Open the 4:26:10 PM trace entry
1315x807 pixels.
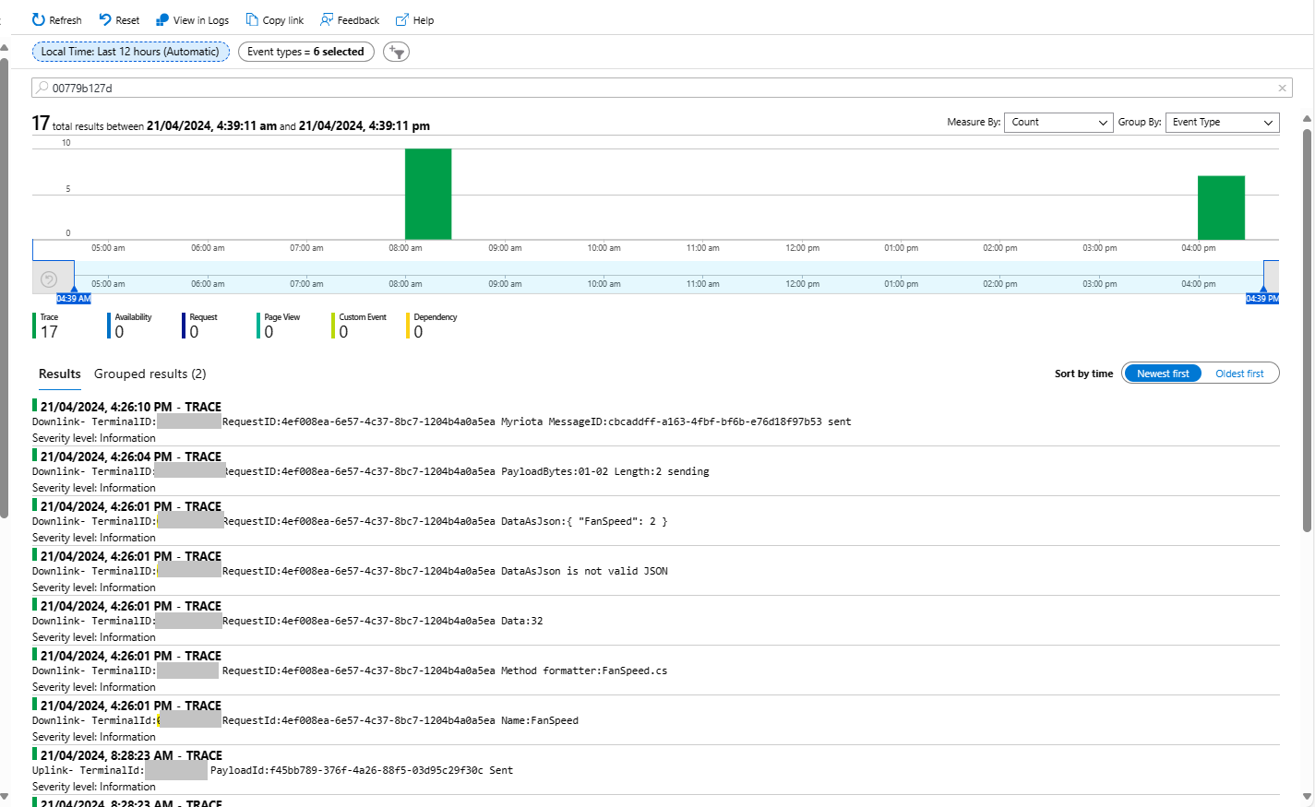pos(130,407)
